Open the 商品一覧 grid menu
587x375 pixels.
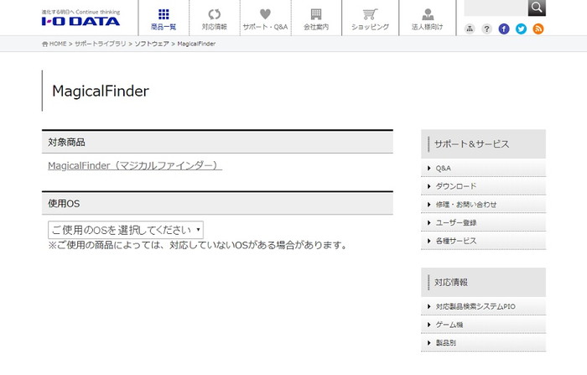[164, 18]
